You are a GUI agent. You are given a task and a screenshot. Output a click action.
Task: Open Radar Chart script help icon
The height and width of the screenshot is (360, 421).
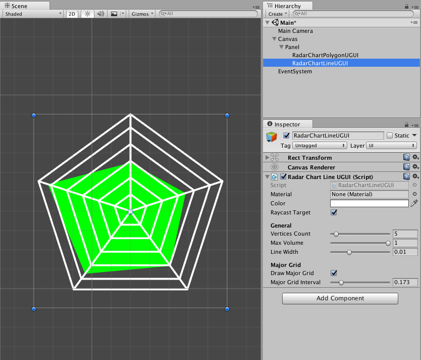click(x=406, y=176)
